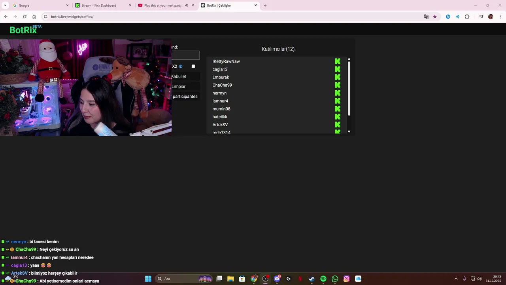Click the X2 info icon
The width and height of the screenshot is (506, 285).
181,66
